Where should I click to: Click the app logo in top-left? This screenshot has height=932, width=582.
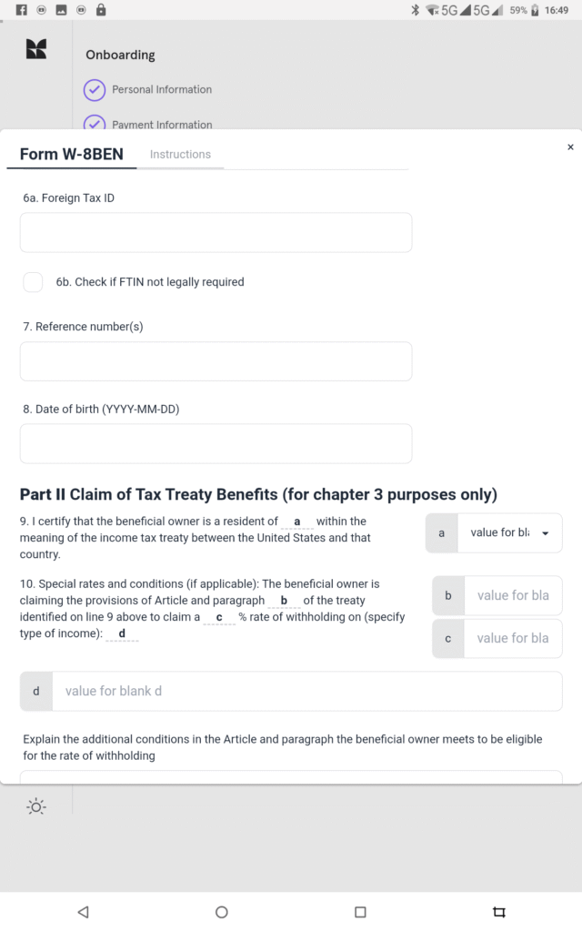point(36,50)
